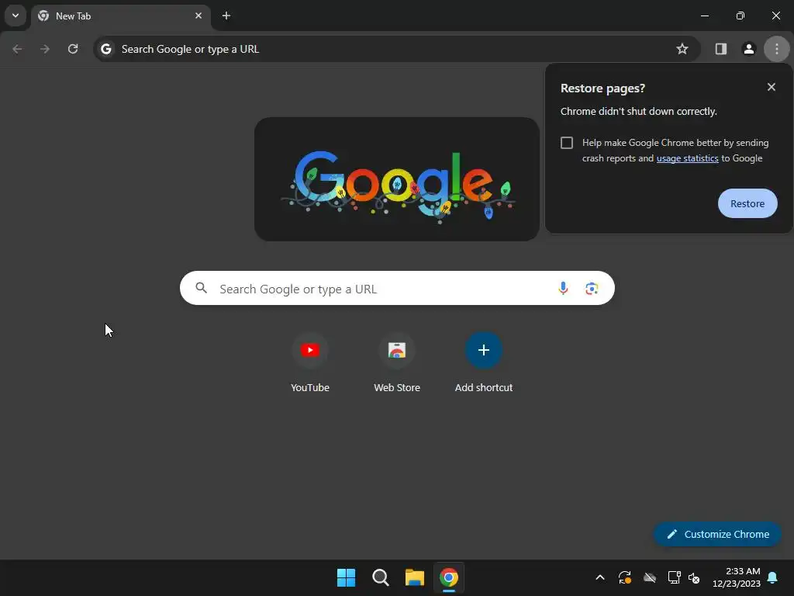The width and height of the screenshot is (794, 596).
Task: Dismiss the Restore pages popup
Action: (x=772, y=87)
